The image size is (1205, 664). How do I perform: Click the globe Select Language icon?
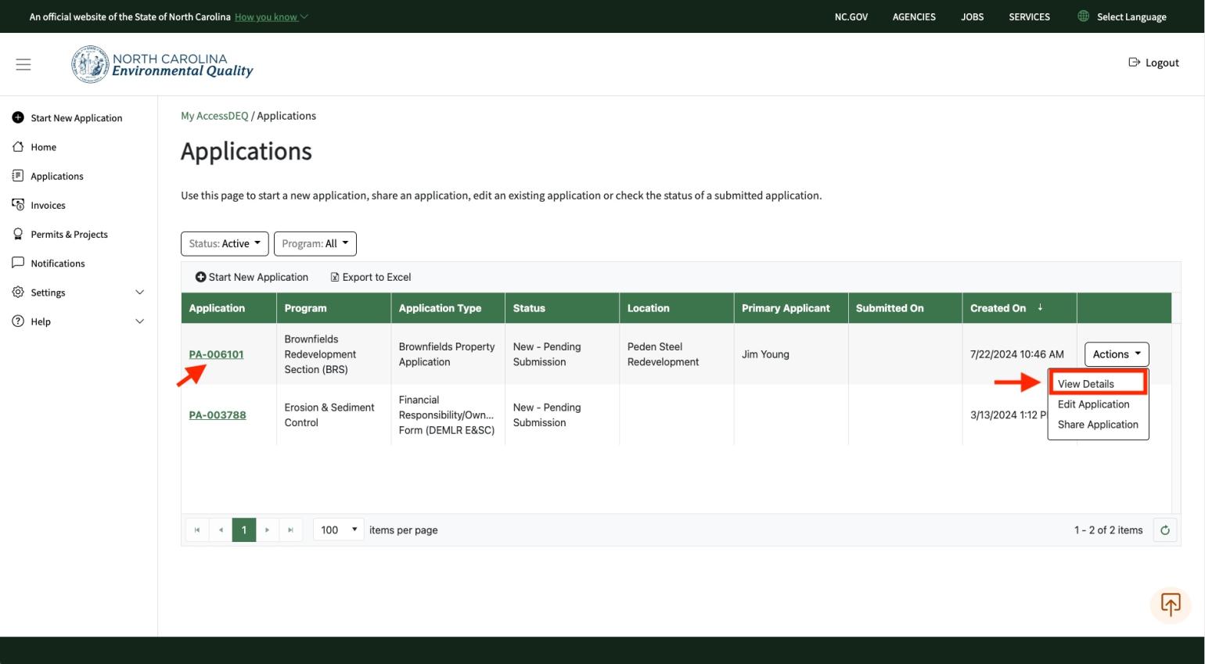[x=1084, y=16]
